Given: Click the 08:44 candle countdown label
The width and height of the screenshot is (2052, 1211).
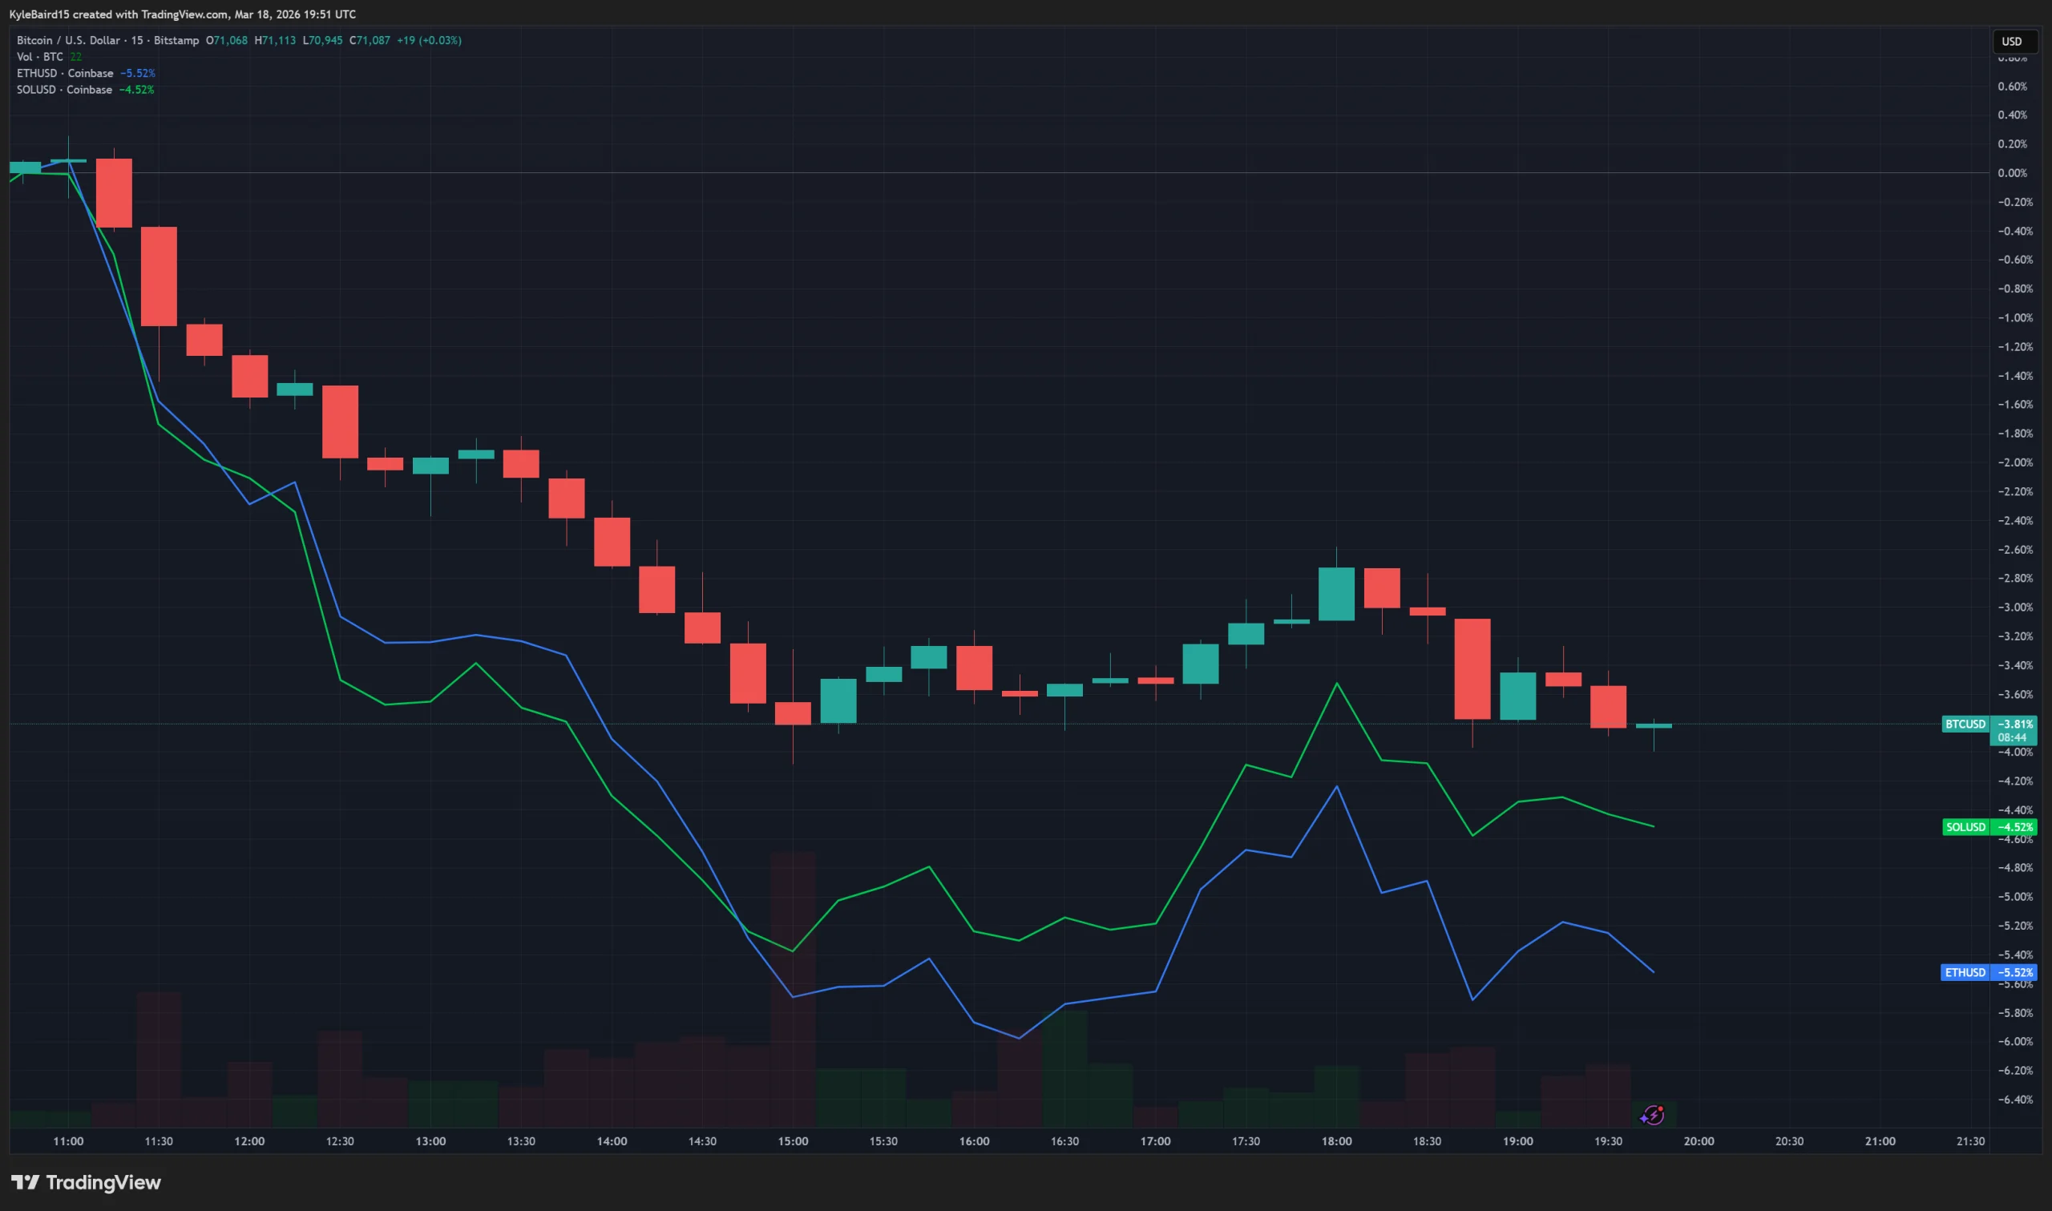Looking at the screenshot, I should pos(2012,737).
